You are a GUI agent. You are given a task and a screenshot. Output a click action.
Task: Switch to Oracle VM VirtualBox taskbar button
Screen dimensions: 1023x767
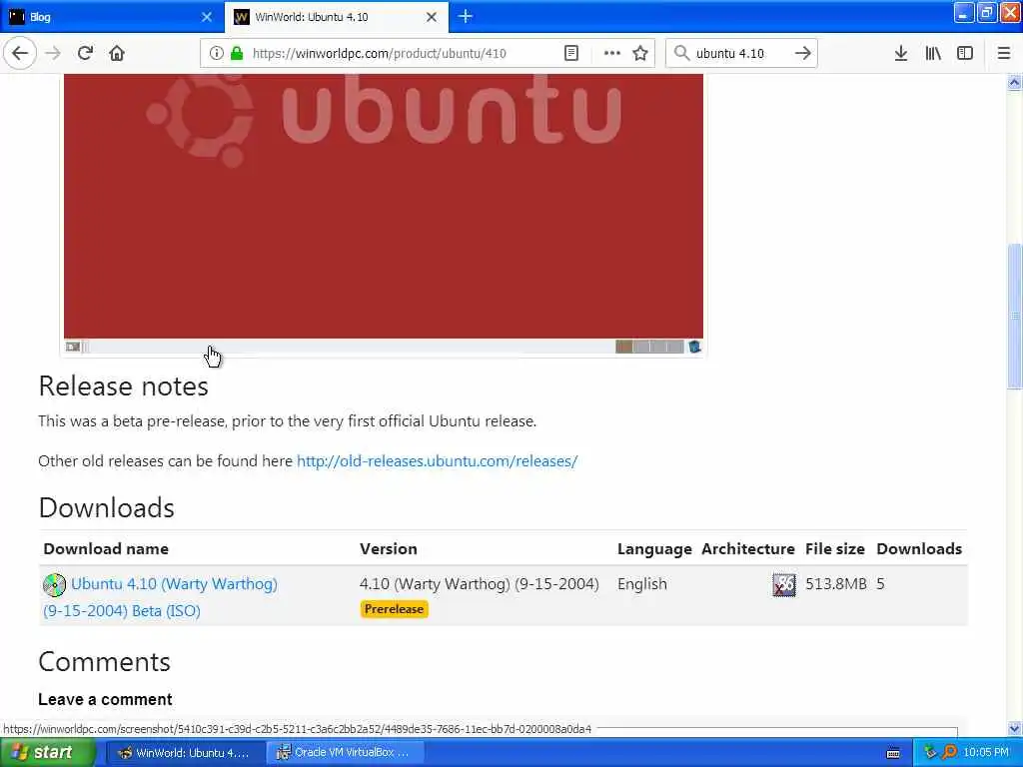(346, 753)
